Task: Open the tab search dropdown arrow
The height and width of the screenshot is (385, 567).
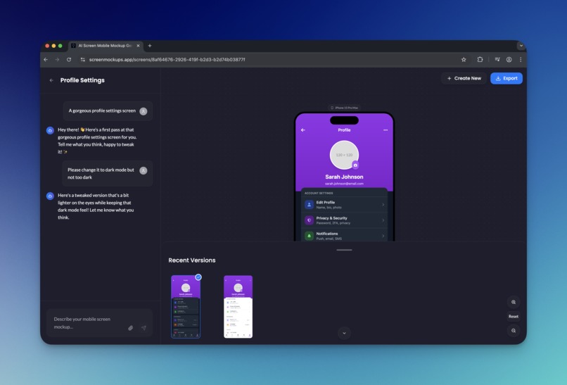Action: click(x=521, y=46)
